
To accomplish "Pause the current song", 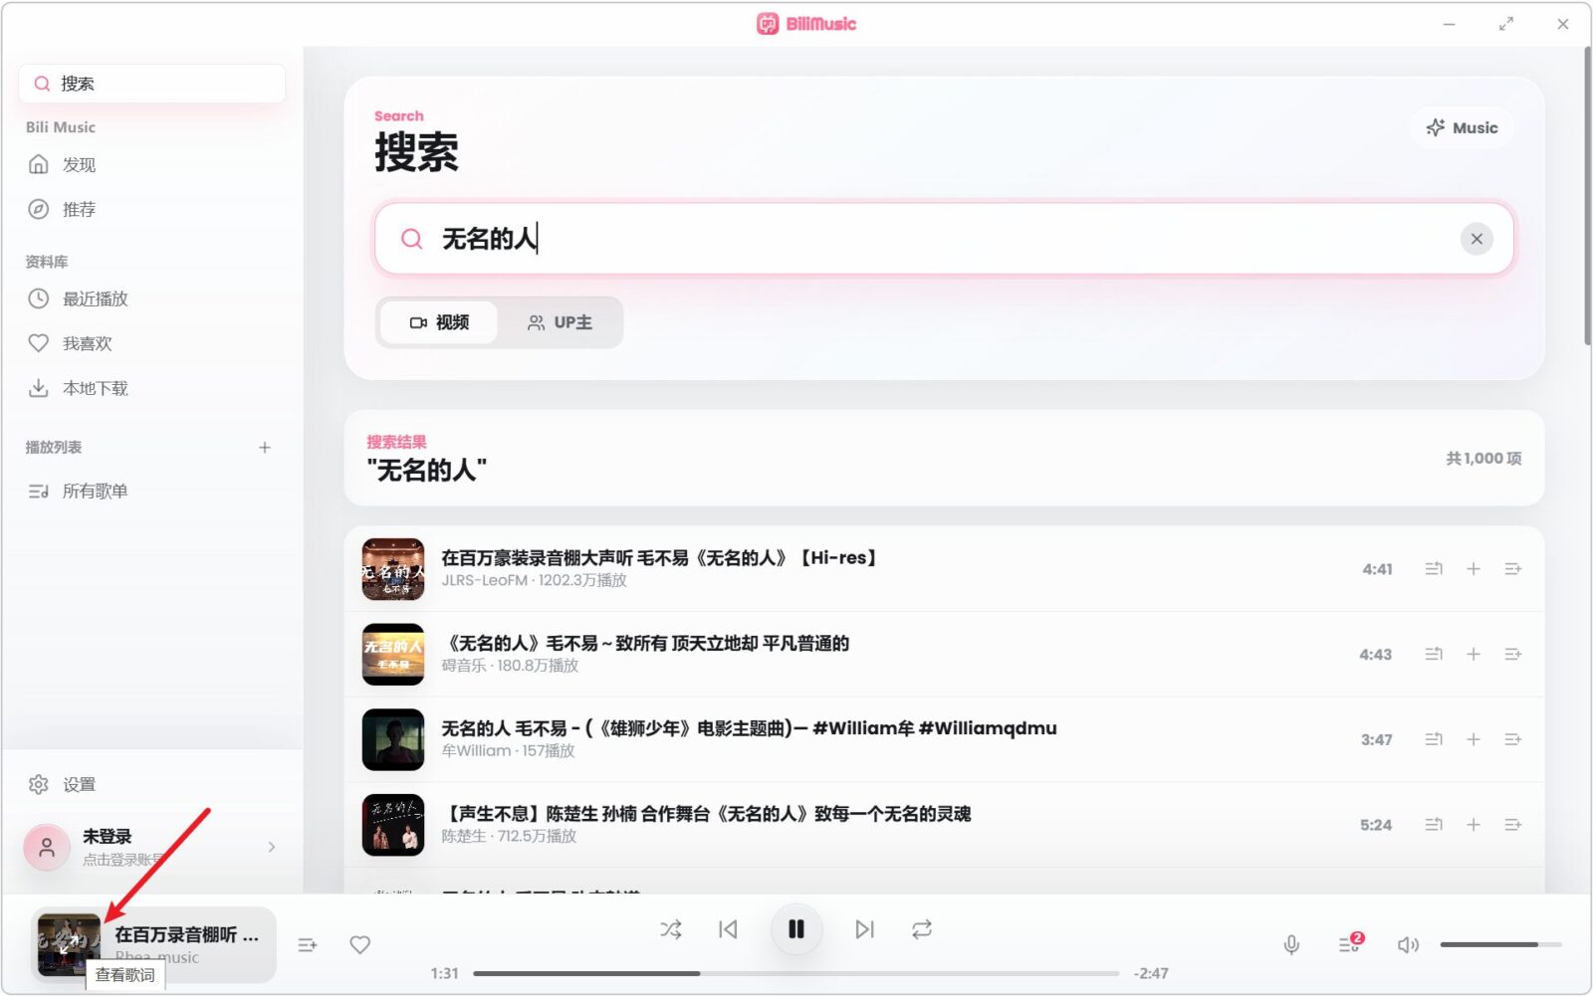I will 796,929.
